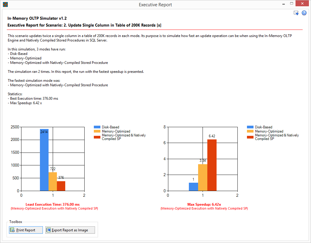
Task: Click the 'Max Speedup: 6.42x' caption
Action: (204, 204)
